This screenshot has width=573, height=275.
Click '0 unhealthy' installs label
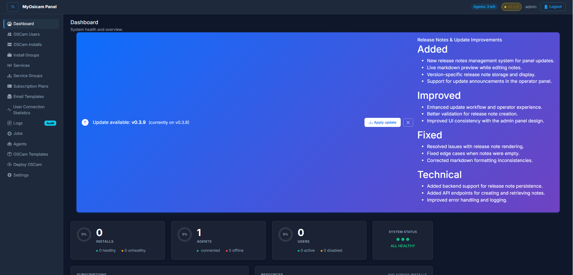(x=133, y=251)
